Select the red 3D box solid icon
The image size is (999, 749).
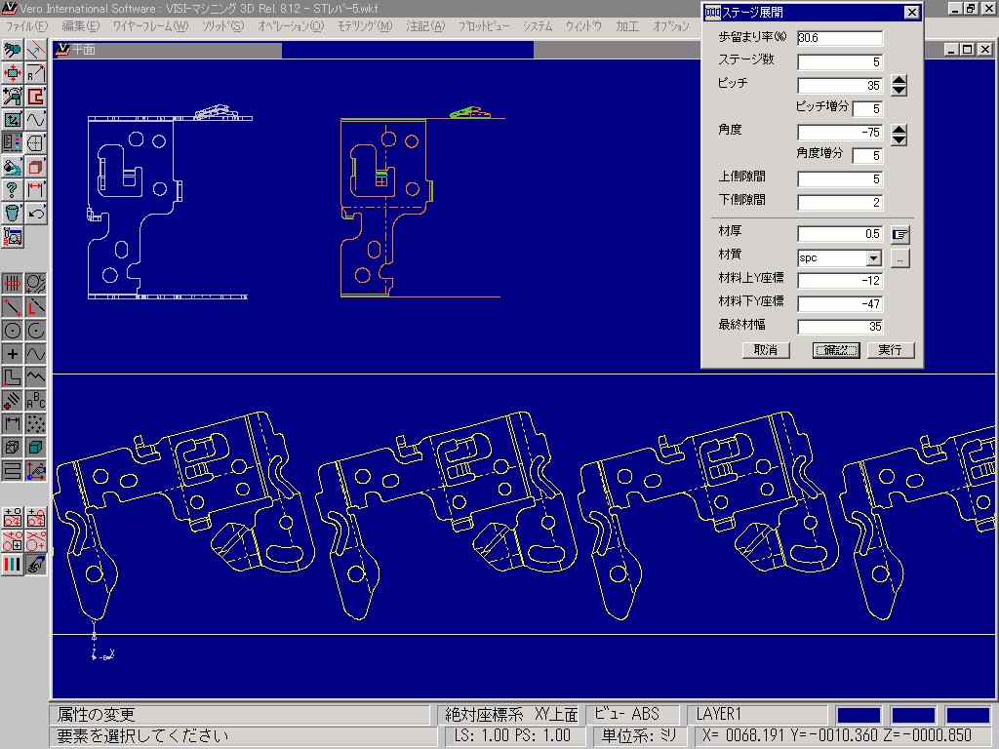click(36, 166)
